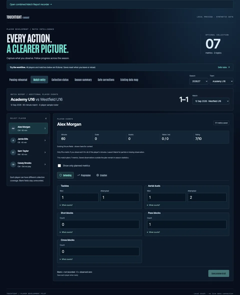Switch to the Progression topic tab
This screenshot has height=295, width=240.
coord(84,175)
